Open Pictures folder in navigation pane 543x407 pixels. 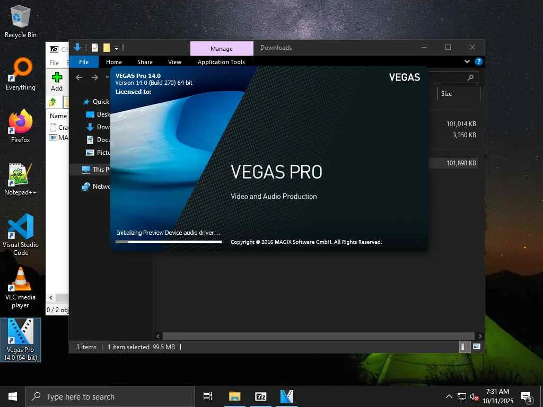[x=98, y=152]
